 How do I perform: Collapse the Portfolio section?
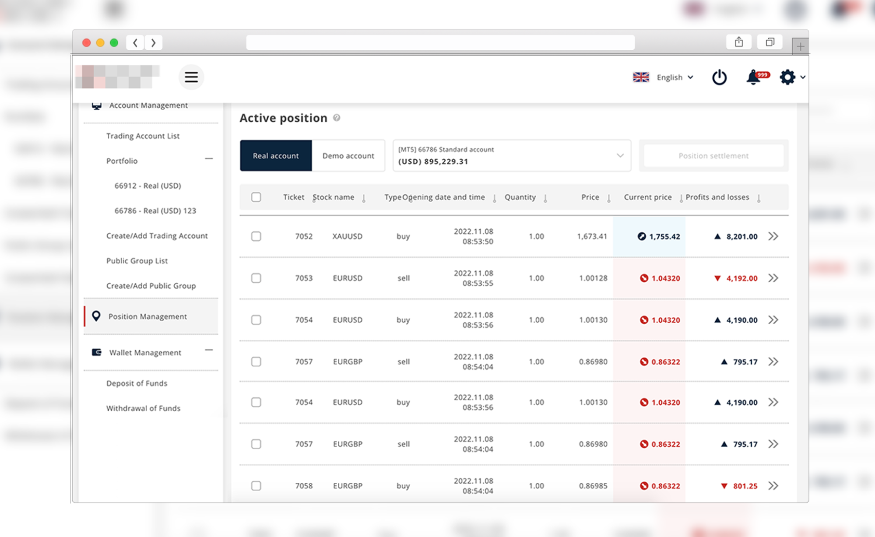click(x=209, y=159)
